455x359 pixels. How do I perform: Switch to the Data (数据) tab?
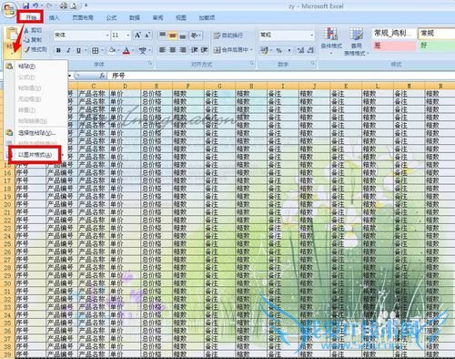[135, 17]
